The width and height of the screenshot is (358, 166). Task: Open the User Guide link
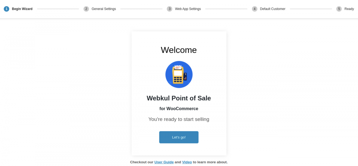coord(164,162)
